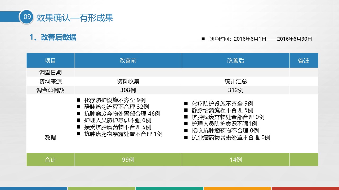This screenshot has height=190, width=339.
Task: Click 静脉给药流程不合理 5例 line
Action: (x=222, y=110)
